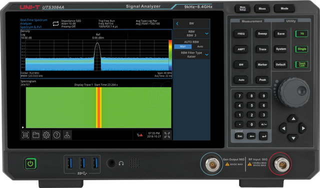Tap the density color scale bar
This screenshot has height=188, width=320.
tap(170, 55)
